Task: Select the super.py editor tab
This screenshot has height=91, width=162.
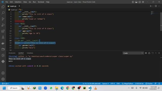Action: tap(13, 6)
